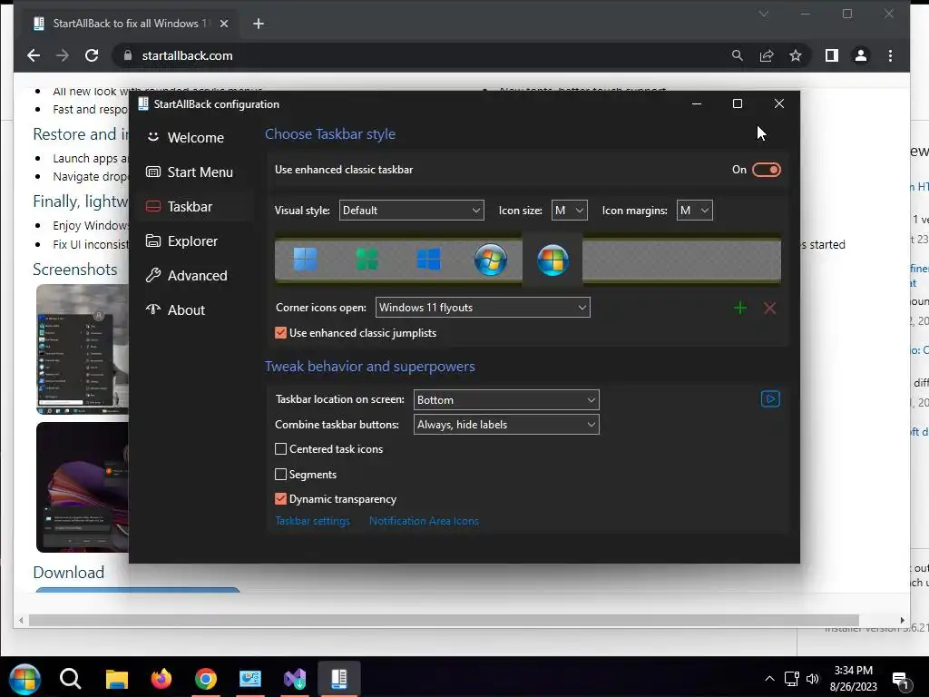Click the second purple screenshot thumbnail

click(x=83, y=487)
